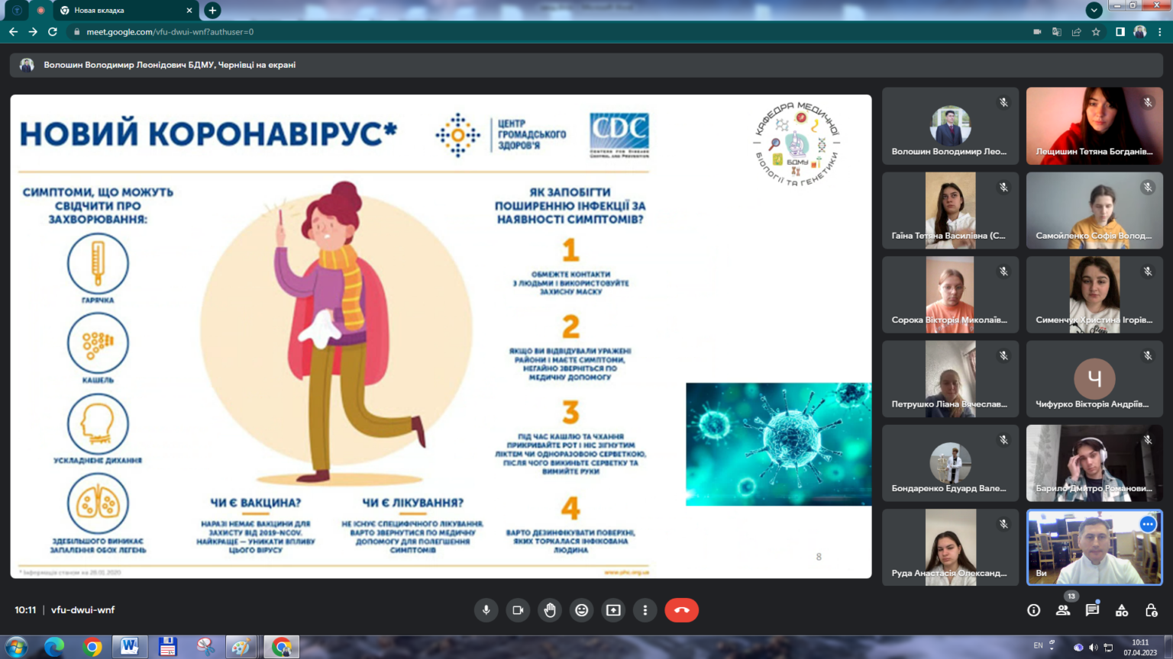Click the present screen icon
This screenshot has width=1173, height=659.
tap(613, 610)
